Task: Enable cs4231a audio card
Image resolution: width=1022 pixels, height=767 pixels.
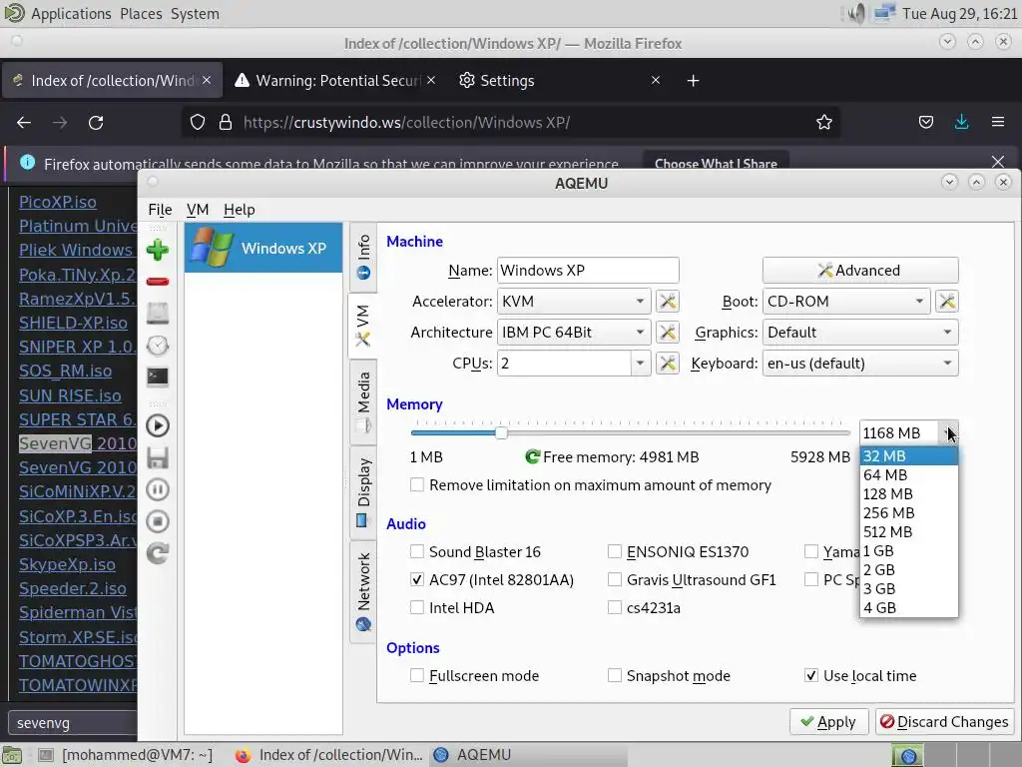Action: coord(615,608)
